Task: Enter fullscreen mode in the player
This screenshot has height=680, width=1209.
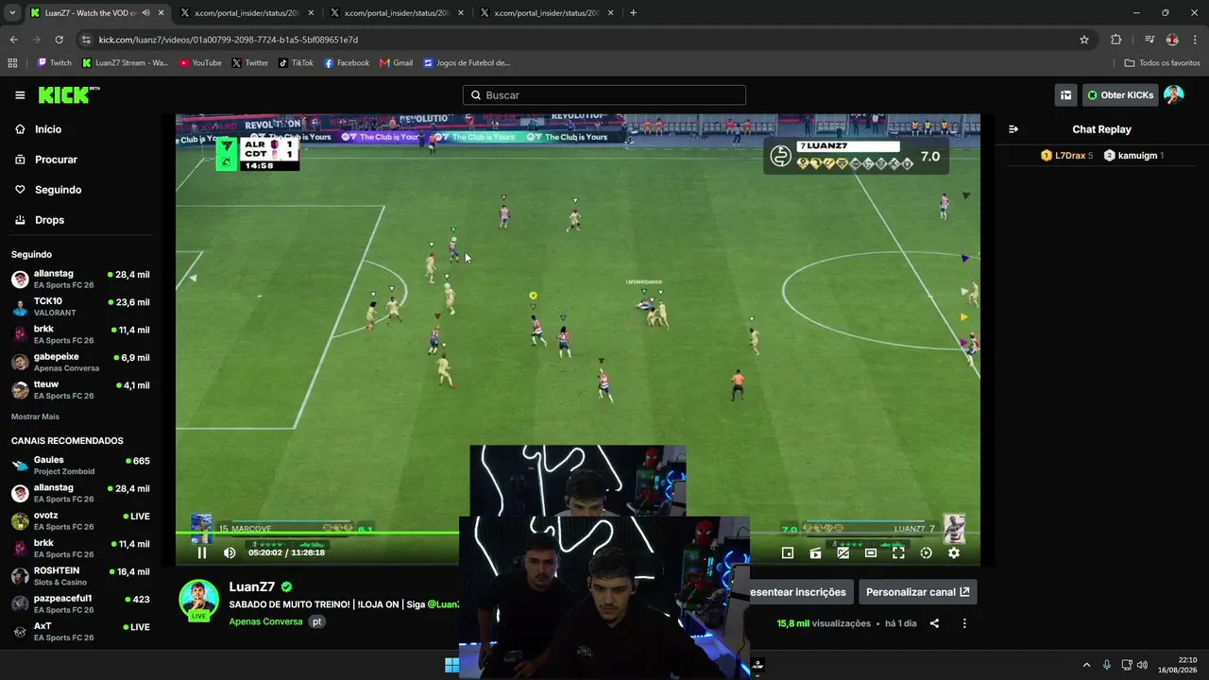Action: (x=898, y=552)
